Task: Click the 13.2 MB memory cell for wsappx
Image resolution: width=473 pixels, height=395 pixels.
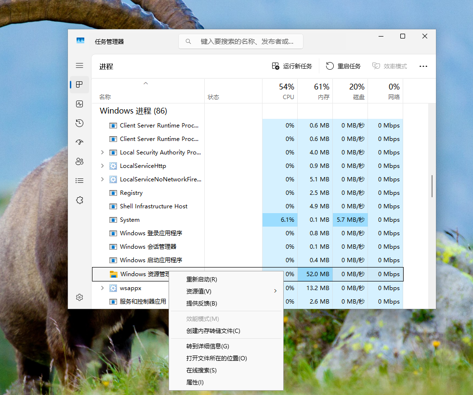Action: point(315,288)
